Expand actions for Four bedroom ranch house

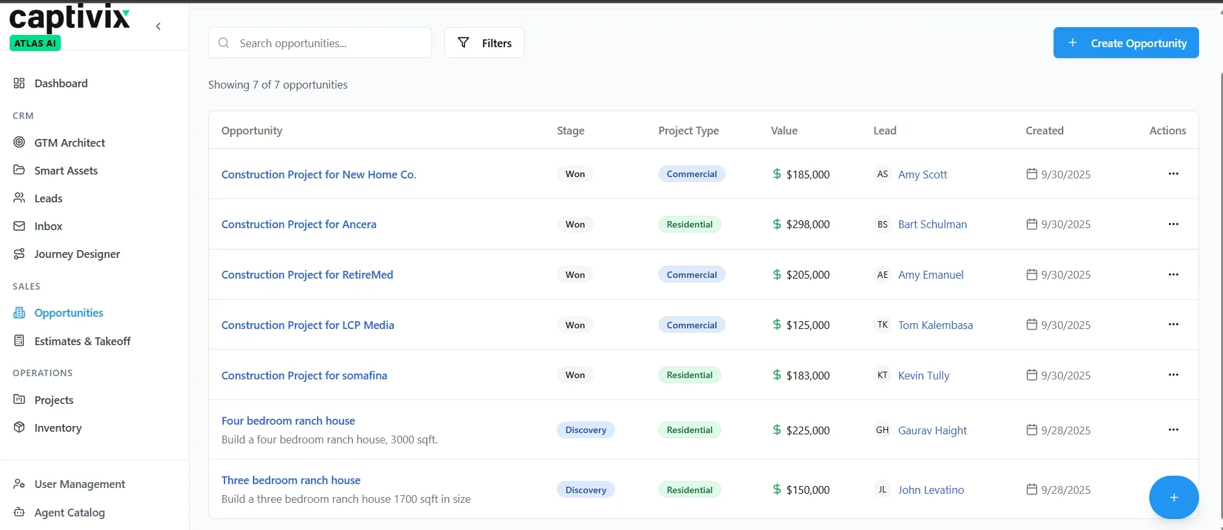[x=1173, y=430]
